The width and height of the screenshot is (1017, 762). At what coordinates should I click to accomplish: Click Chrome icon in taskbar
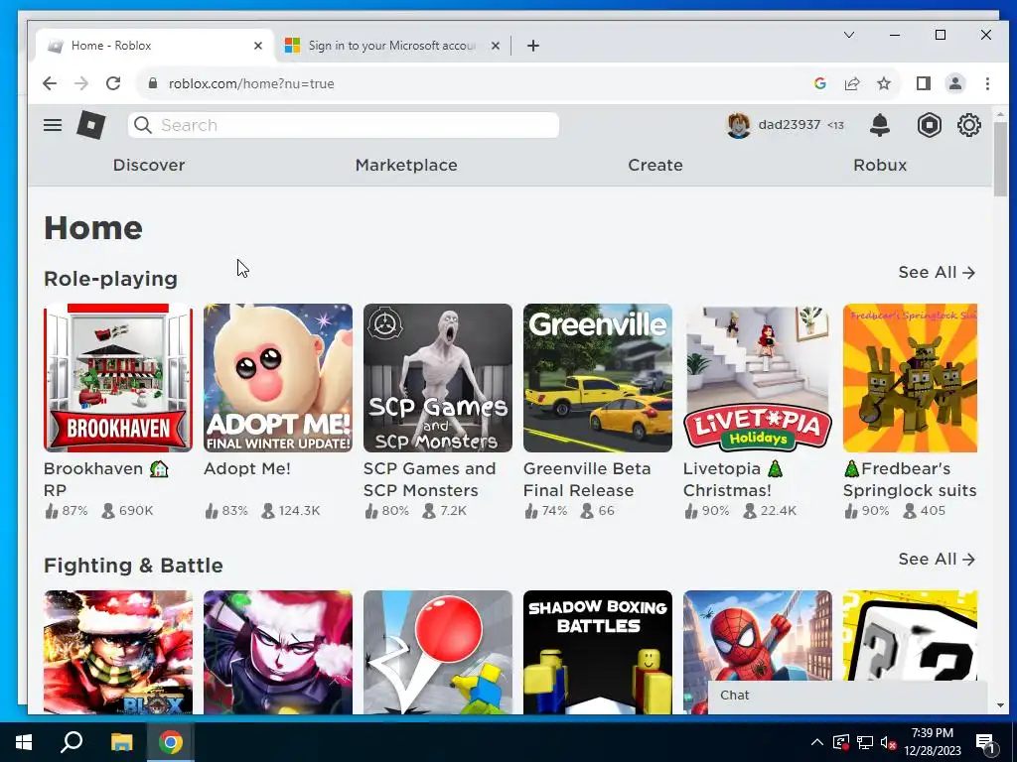point(171,742)
